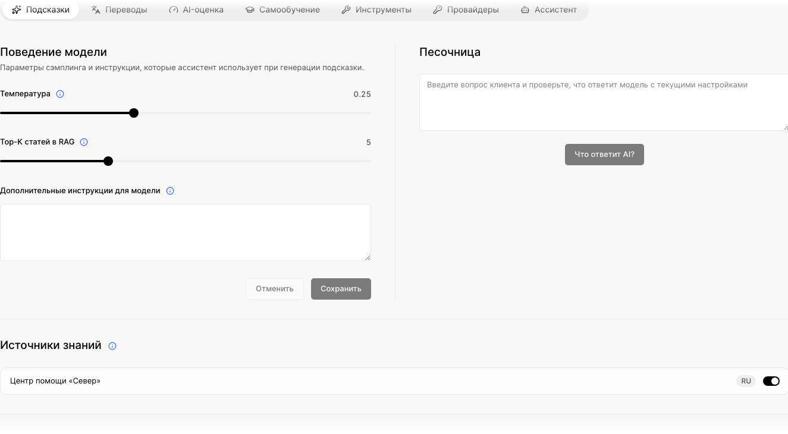Open the Подсказки tab
The image size is (788, 434).
(41, 10)
